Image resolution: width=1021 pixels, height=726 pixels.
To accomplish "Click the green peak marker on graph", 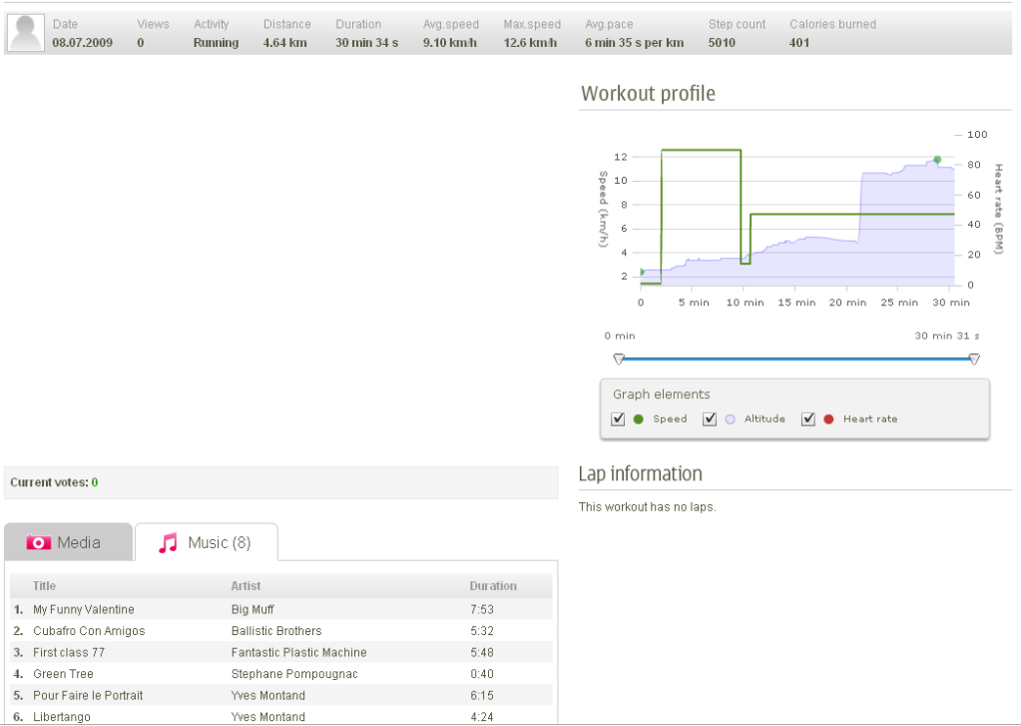I will click(937, 160).
